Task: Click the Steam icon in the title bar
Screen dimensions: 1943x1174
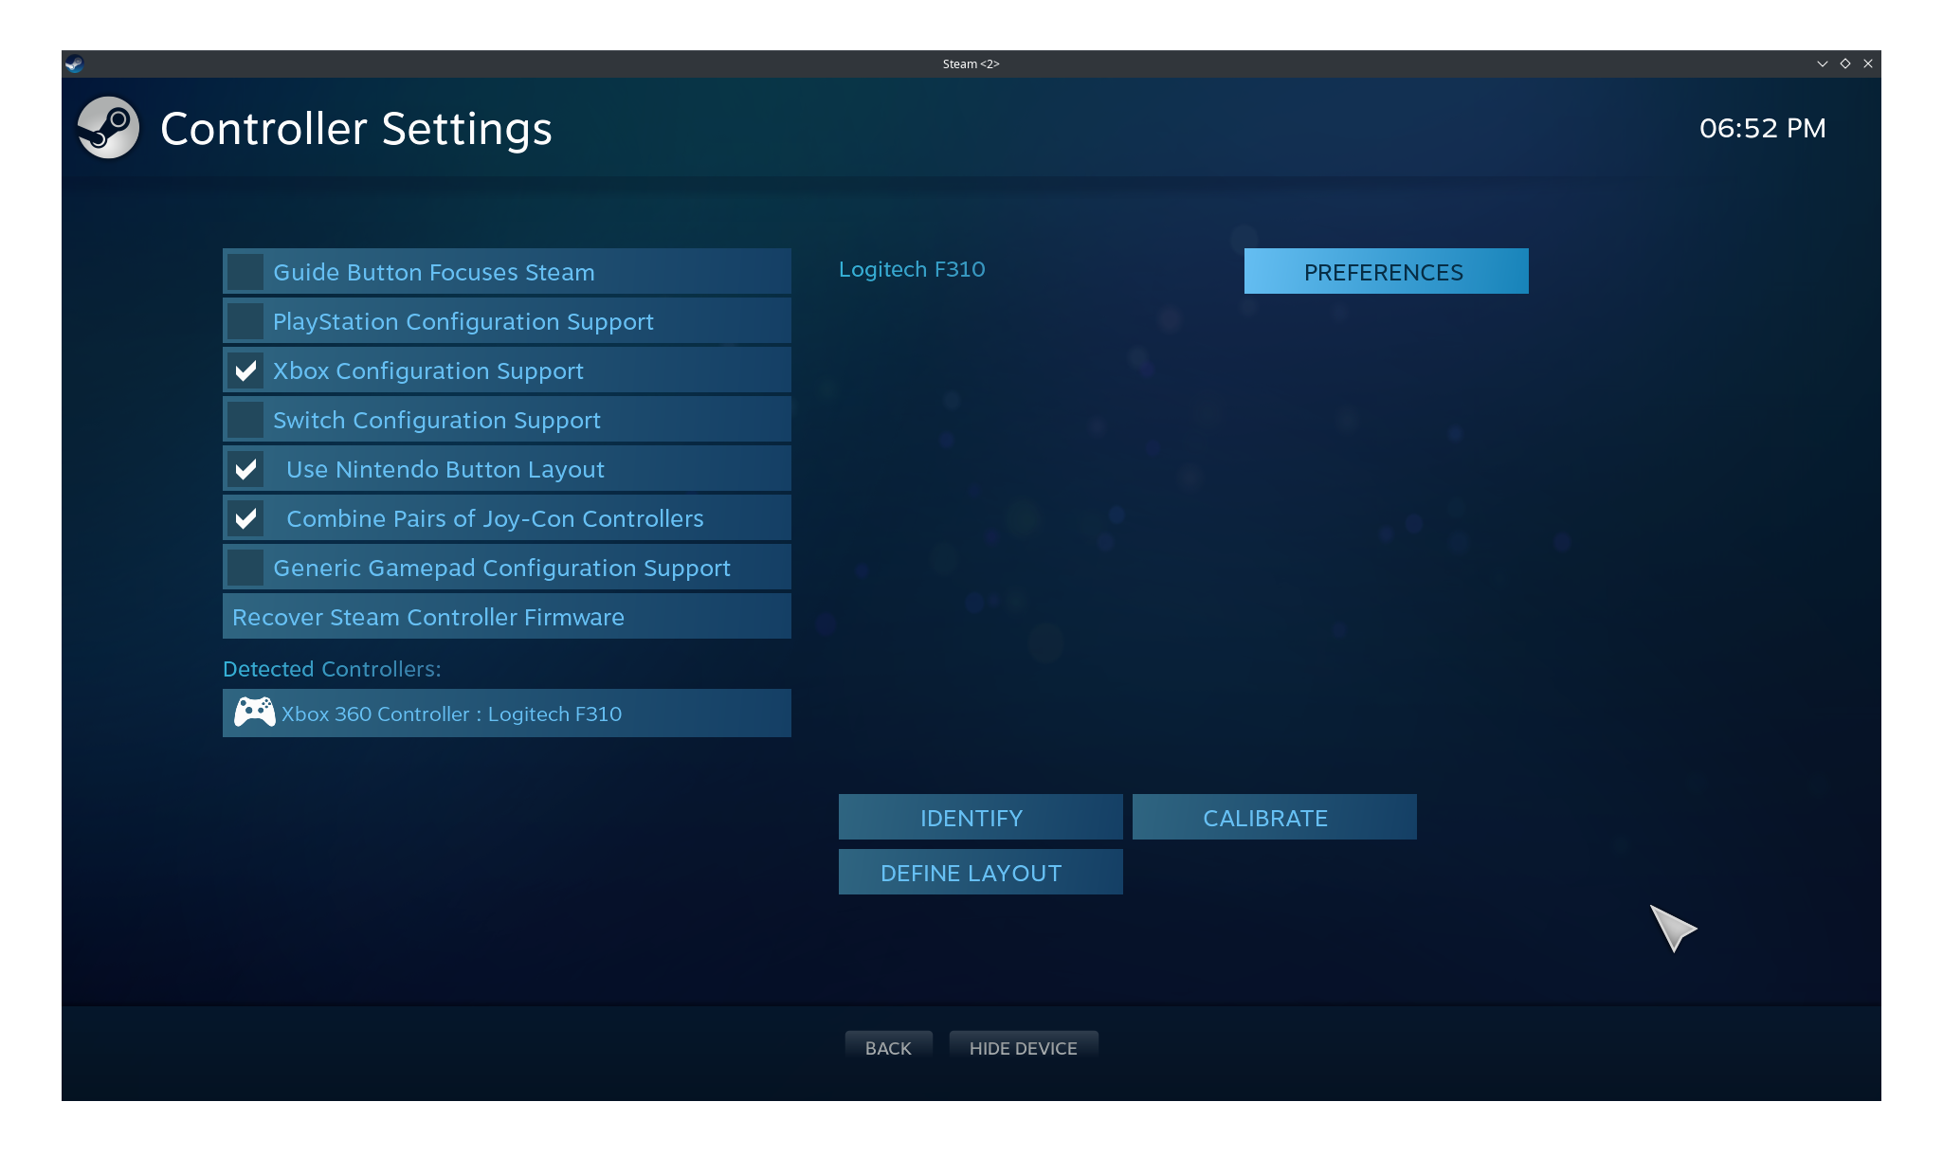Action: [75, 63]
